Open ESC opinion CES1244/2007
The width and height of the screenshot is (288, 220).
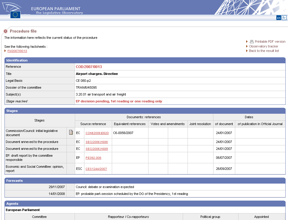96,169
